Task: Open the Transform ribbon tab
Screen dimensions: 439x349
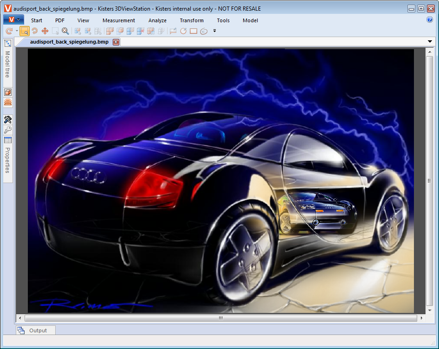Action: (x=192, y=20)
